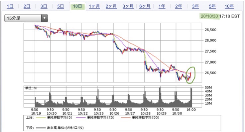Click the 単純移動平均(25) purple legend line
The image size is (245, 132).
pos(81,118)
